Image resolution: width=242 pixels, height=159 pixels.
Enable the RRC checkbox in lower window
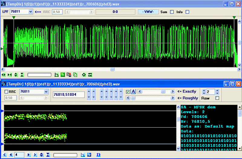pos(6,92)
